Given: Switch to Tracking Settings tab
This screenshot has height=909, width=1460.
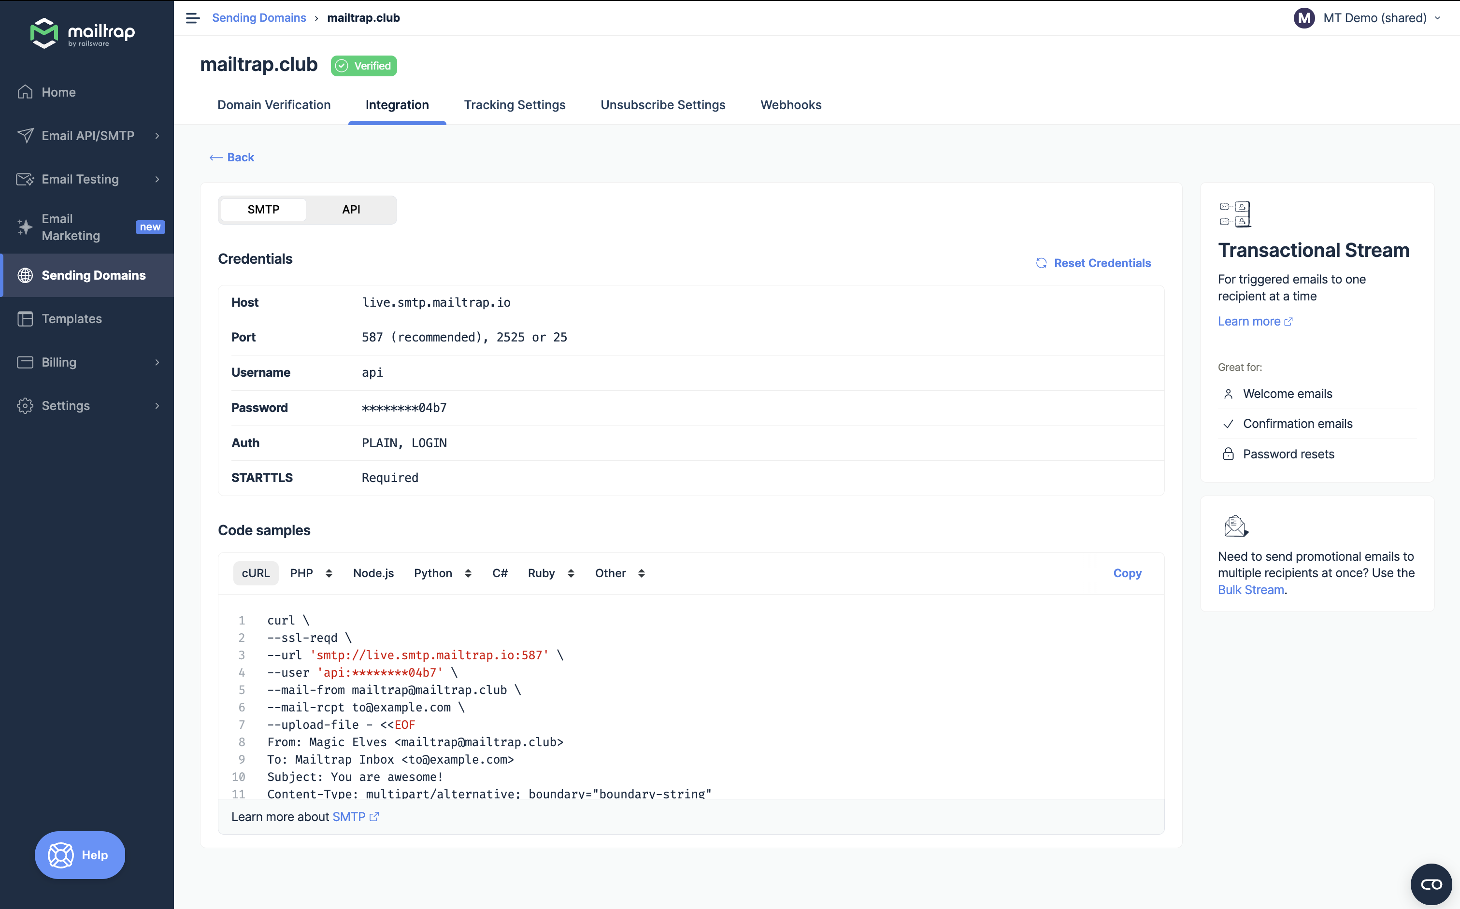Looking at the screenshot, I should click(514, 105).
